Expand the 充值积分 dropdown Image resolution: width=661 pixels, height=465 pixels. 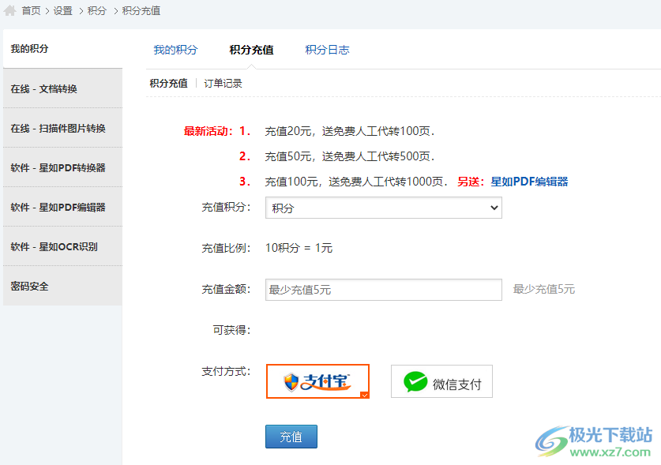point(384,208)
